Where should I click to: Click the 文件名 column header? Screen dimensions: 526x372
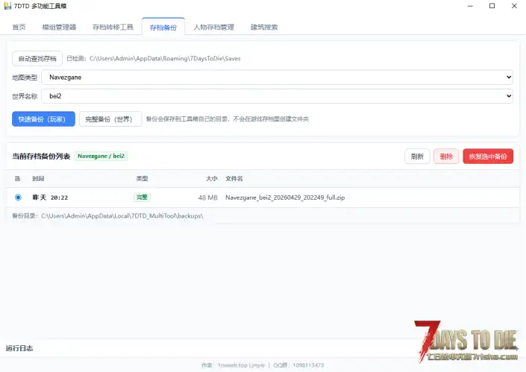(x=234, y=179)
